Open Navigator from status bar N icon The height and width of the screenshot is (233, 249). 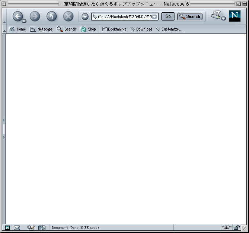pos(7,228)
